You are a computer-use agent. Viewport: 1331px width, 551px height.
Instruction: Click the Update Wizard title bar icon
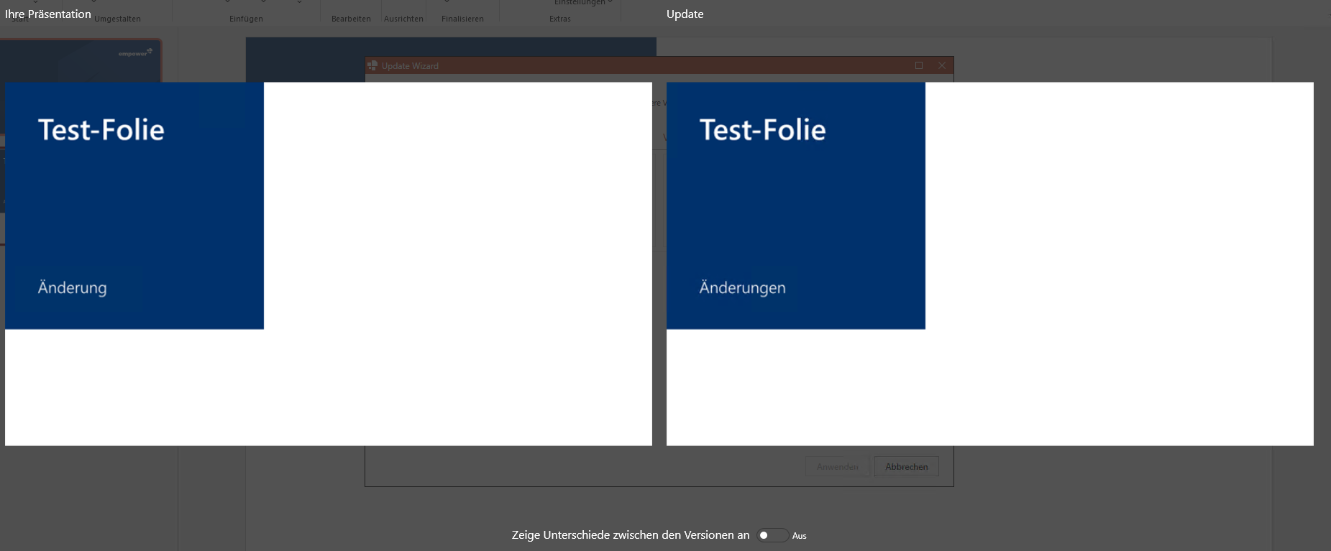[372, 65]
